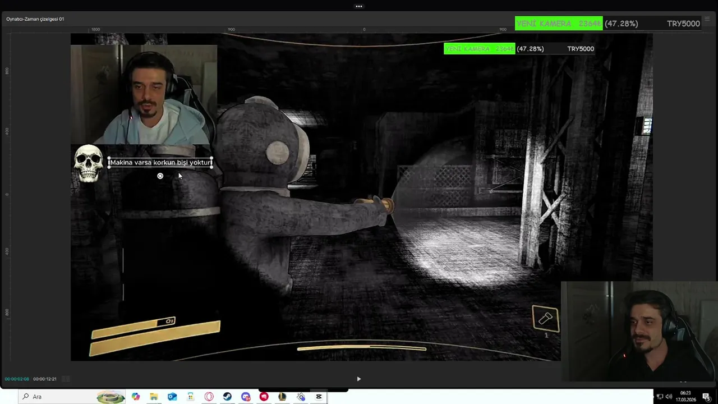The image size is (718, 404).
Task: Select the subtitle text 'Makina varsa korkun bişi yoktur'
Action: [160, 162]
